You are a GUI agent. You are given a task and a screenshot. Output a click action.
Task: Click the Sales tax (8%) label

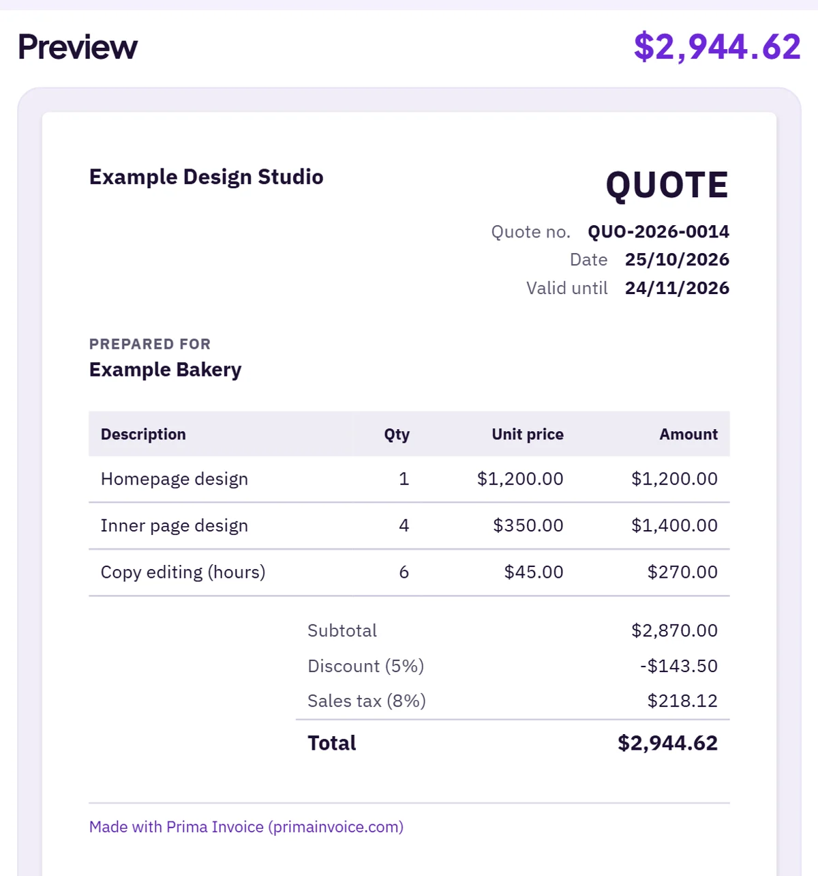367,701
